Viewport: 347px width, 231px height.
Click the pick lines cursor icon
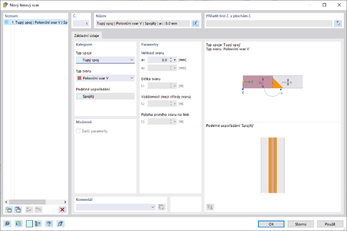click(x=338, y=23)
